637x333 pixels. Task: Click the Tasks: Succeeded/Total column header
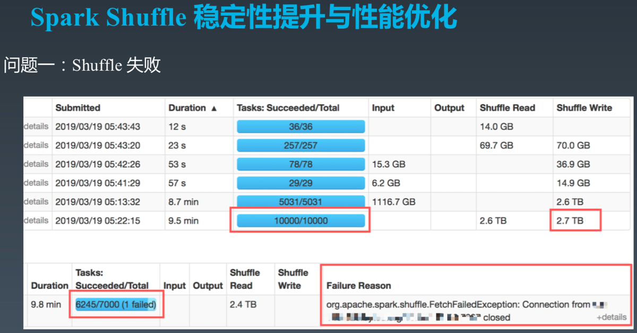click(288, 108)
